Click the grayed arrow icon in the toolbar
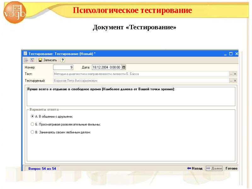 26,60
